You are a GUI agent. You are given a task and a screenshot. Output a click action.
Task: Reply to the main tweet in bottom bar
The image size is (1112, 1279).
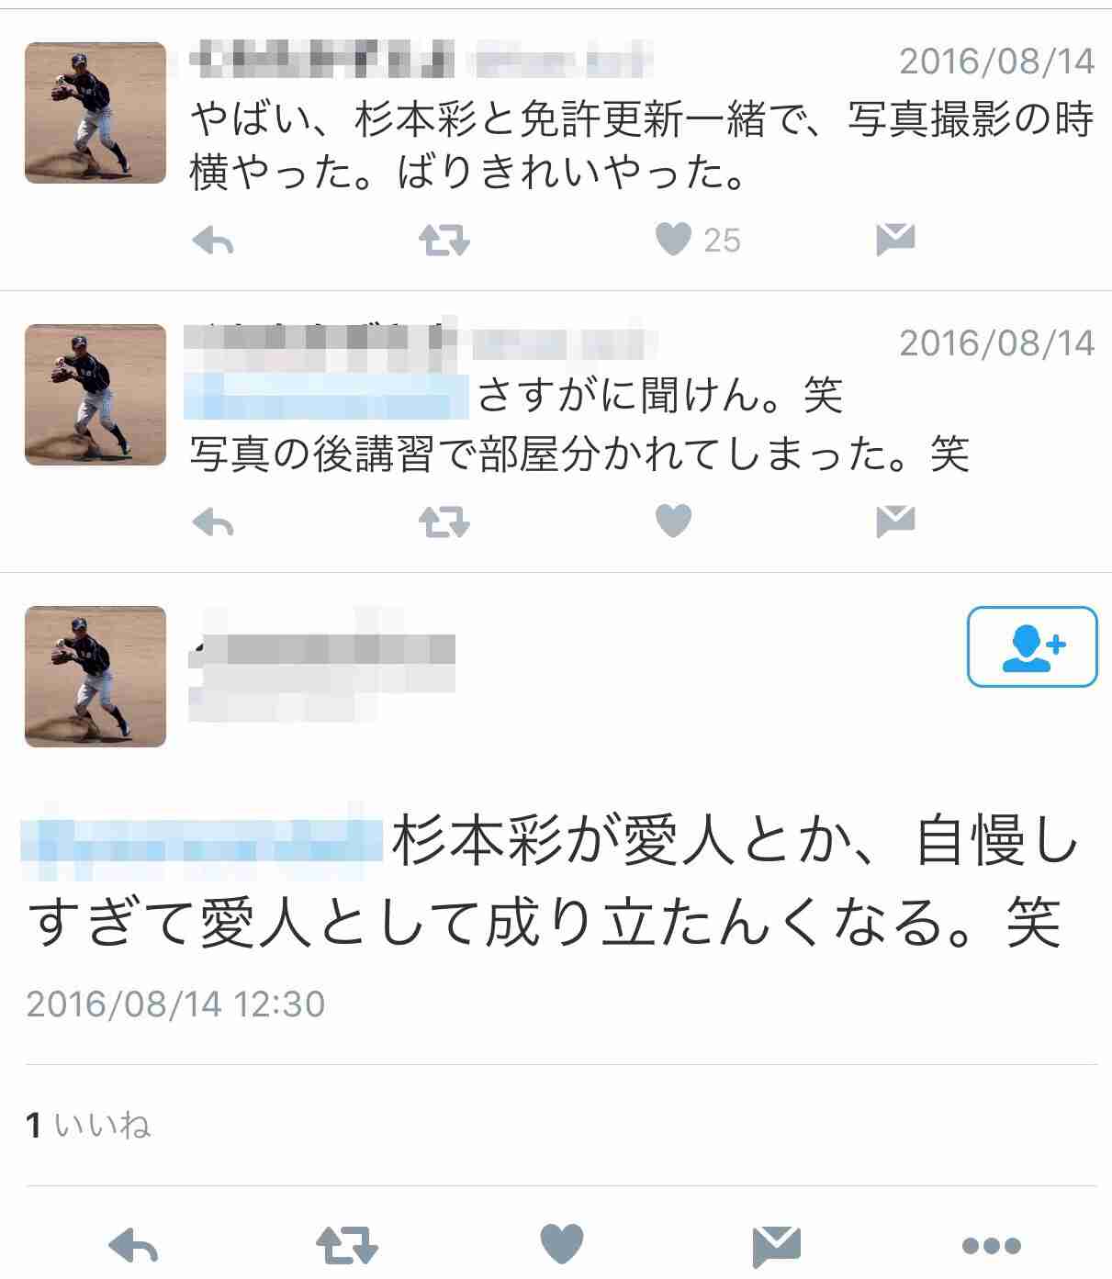point(134,1246)
